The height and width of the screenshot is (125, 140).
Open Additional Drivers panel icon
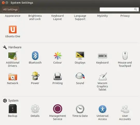coord(13,55)
